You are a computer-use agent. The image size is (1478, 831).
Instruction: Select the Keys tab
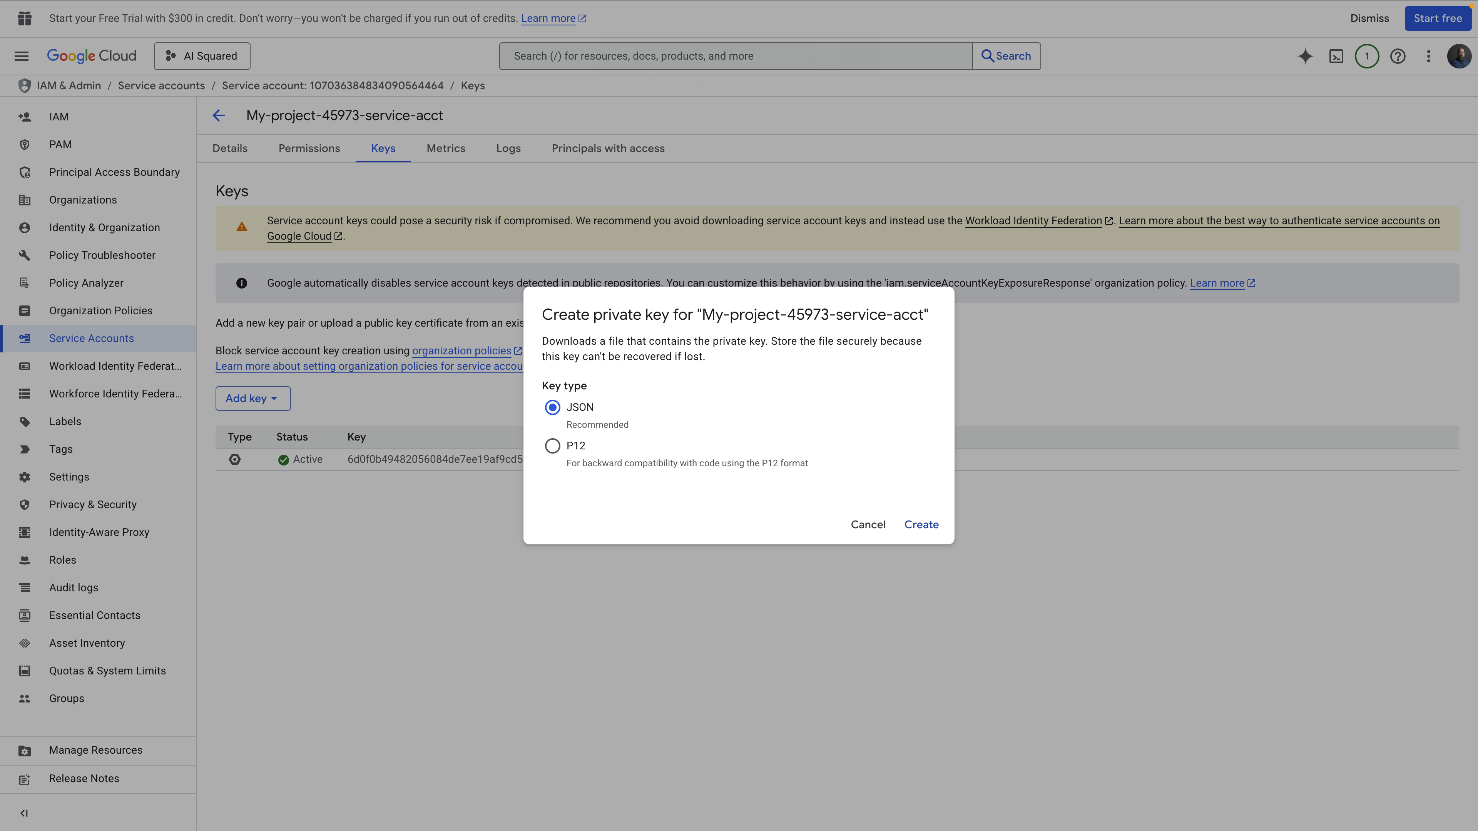click(x=383, y=148)
